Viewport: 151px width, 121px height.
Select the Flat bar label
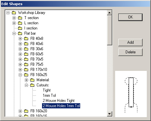(30, 33)
